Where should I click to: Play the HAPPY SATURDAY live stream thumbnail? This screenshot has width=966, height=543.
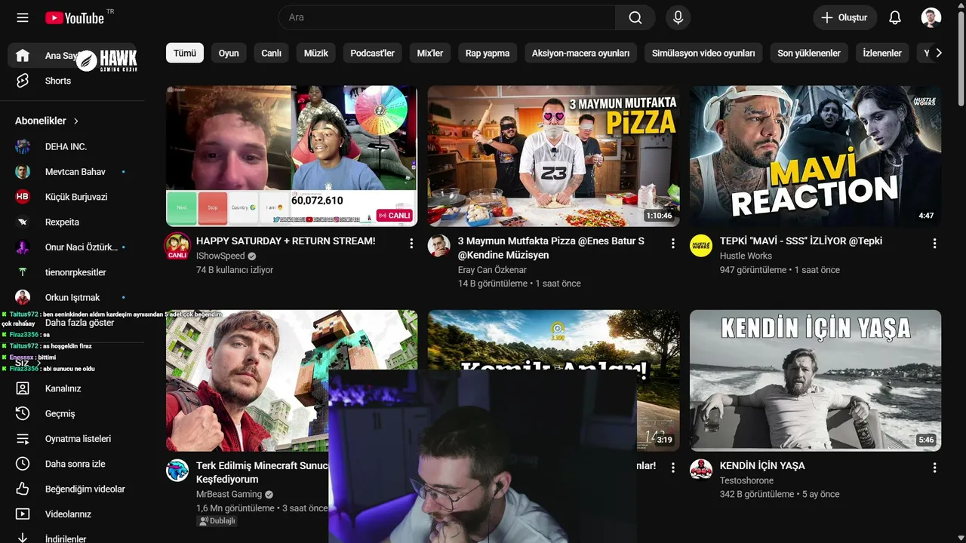(291, 155)
